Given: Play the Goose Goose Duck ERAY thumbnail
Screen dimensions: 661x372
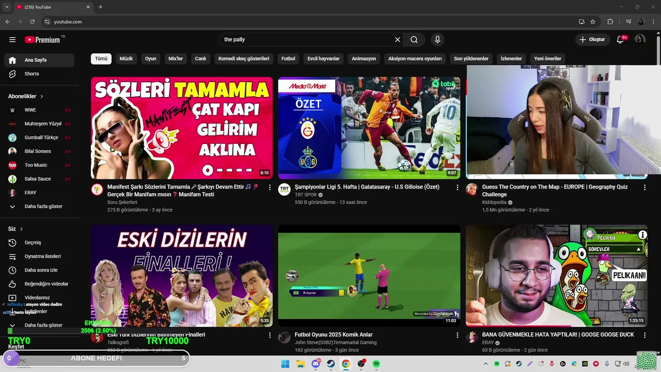Looking at the screenshot, I should pos(556,275).
